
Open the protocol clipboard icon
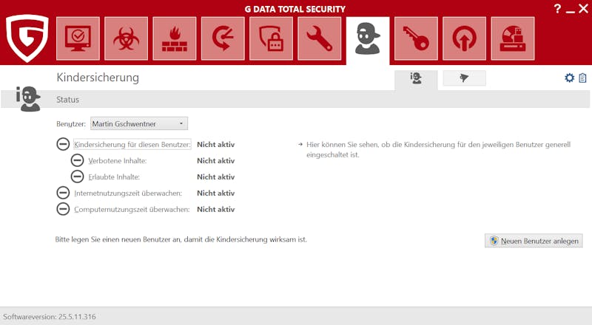coord(582,78)
